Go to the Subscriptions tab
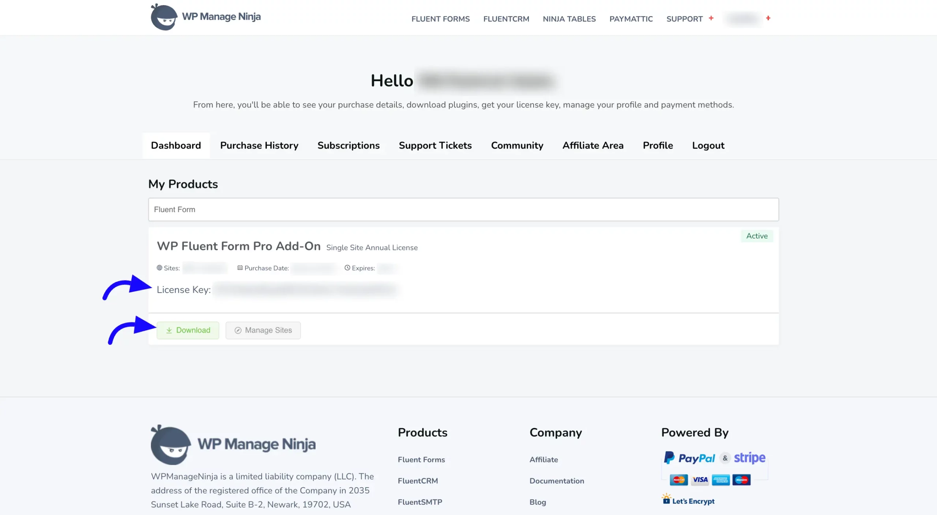The image size is (937, 515). [x=348, y=145]
